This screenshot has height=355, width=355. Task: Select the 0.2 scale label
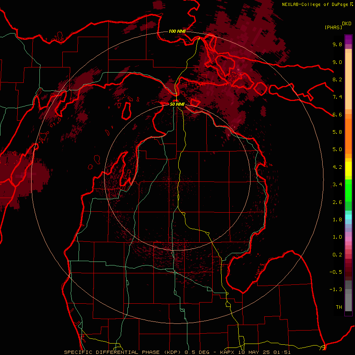(337, 255)
